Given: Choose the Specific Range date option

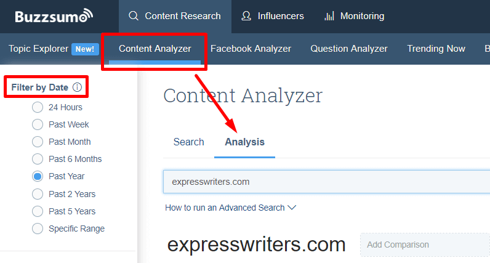Looking at the screenshot, I should [38, 229].
